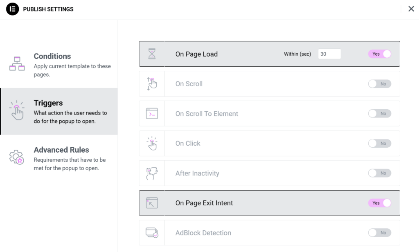Select the On Scroll hand gesture icon
This screenshot has height=252, width=419.
pyautogui.click(x=152, y=83)
